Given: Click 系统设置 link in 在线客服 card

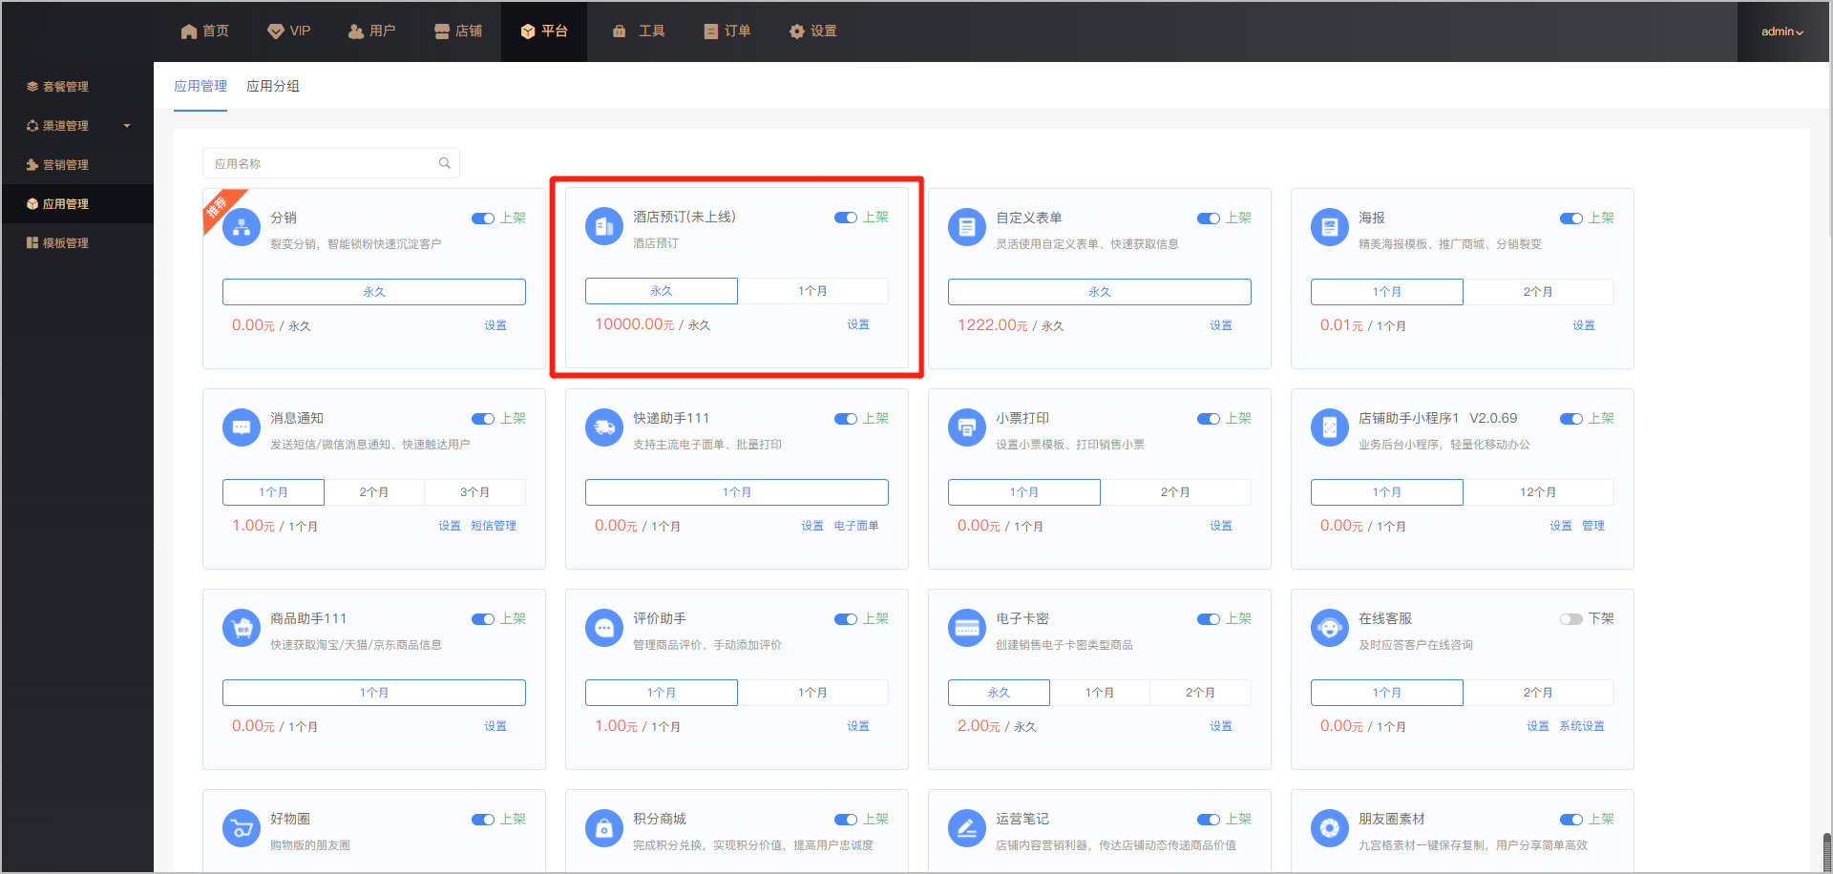Looking at the screenshot, I should 1581,726.
